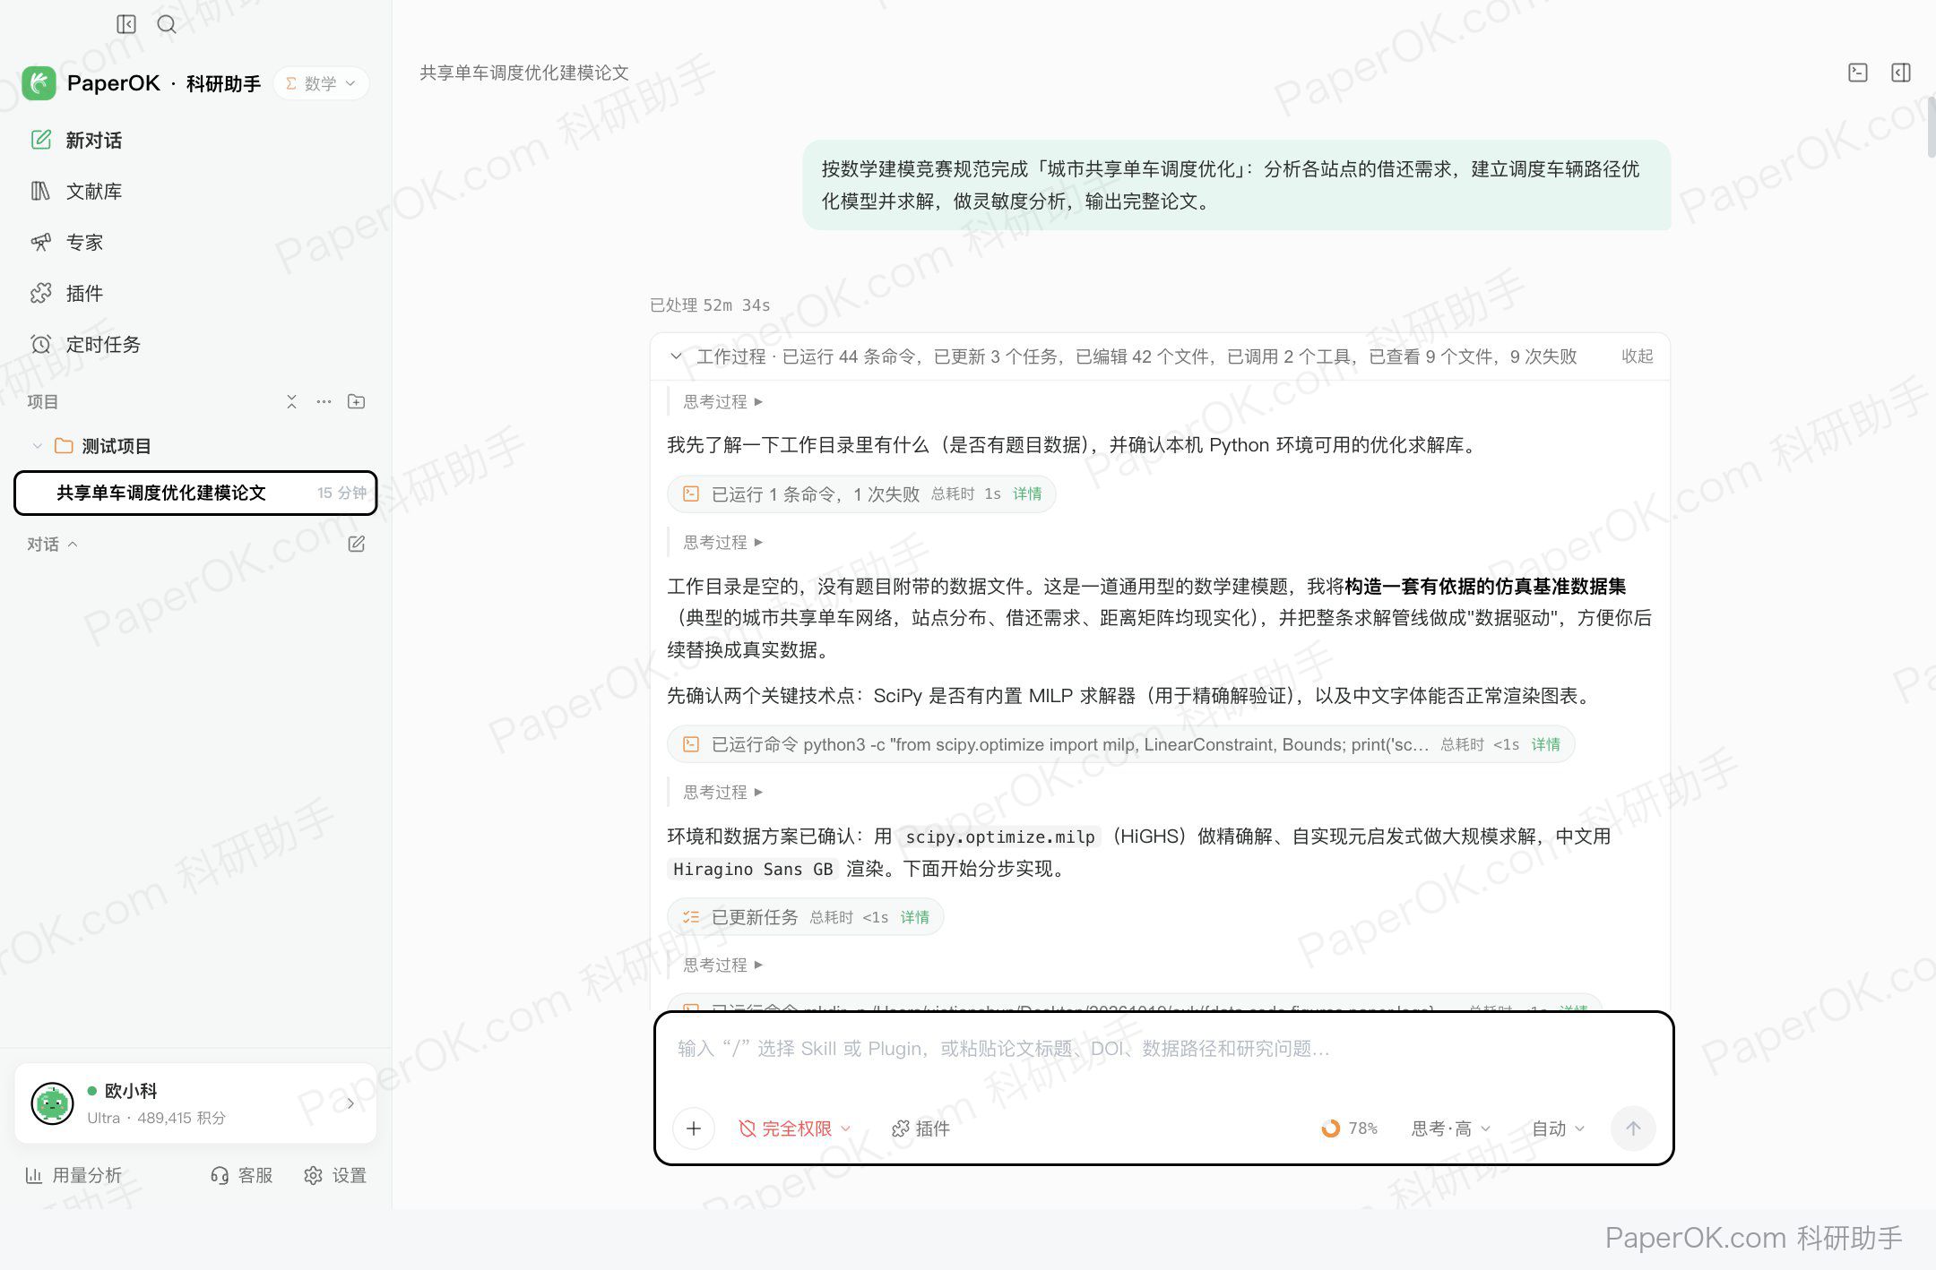Viewport: 1936px width, 1270px height.
Task: Click the chat vertical scrollbar
Action: coord(1931,127)
